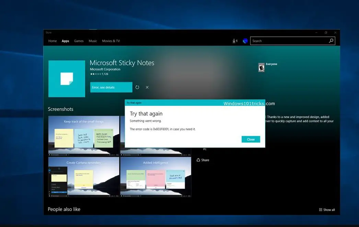Screen dimensions: 359x227
Task: Retry the install with the circular arrow
Action: click(137, 87)
